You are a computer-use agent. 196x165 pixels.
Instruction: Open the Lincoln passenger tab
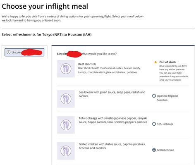24,52
